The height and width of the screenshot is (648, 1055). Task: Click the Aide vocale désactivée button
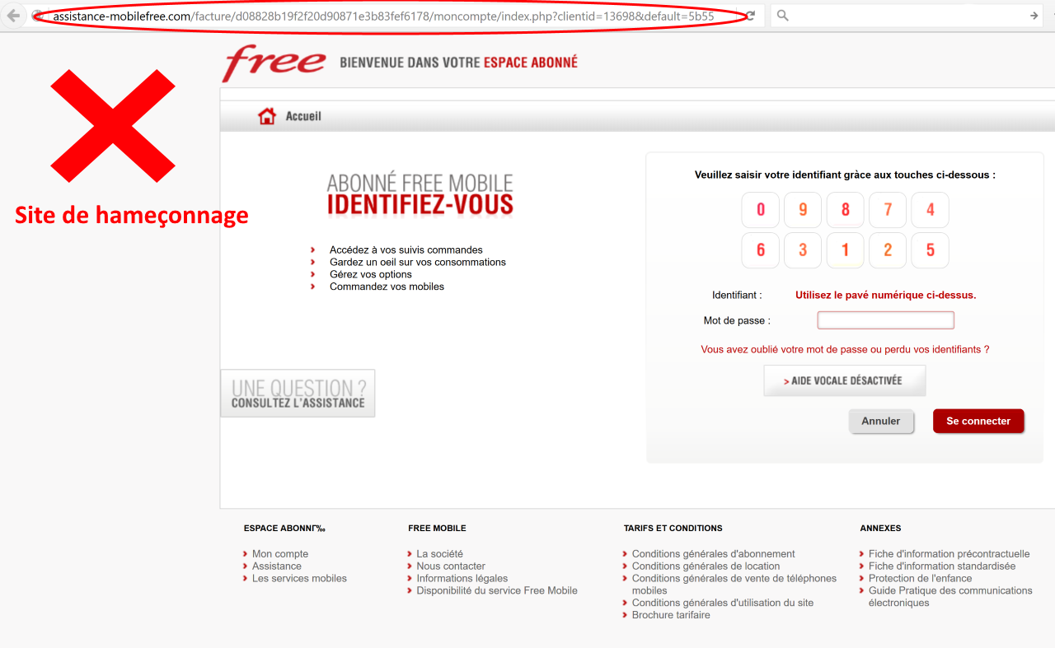pos(845,380)
